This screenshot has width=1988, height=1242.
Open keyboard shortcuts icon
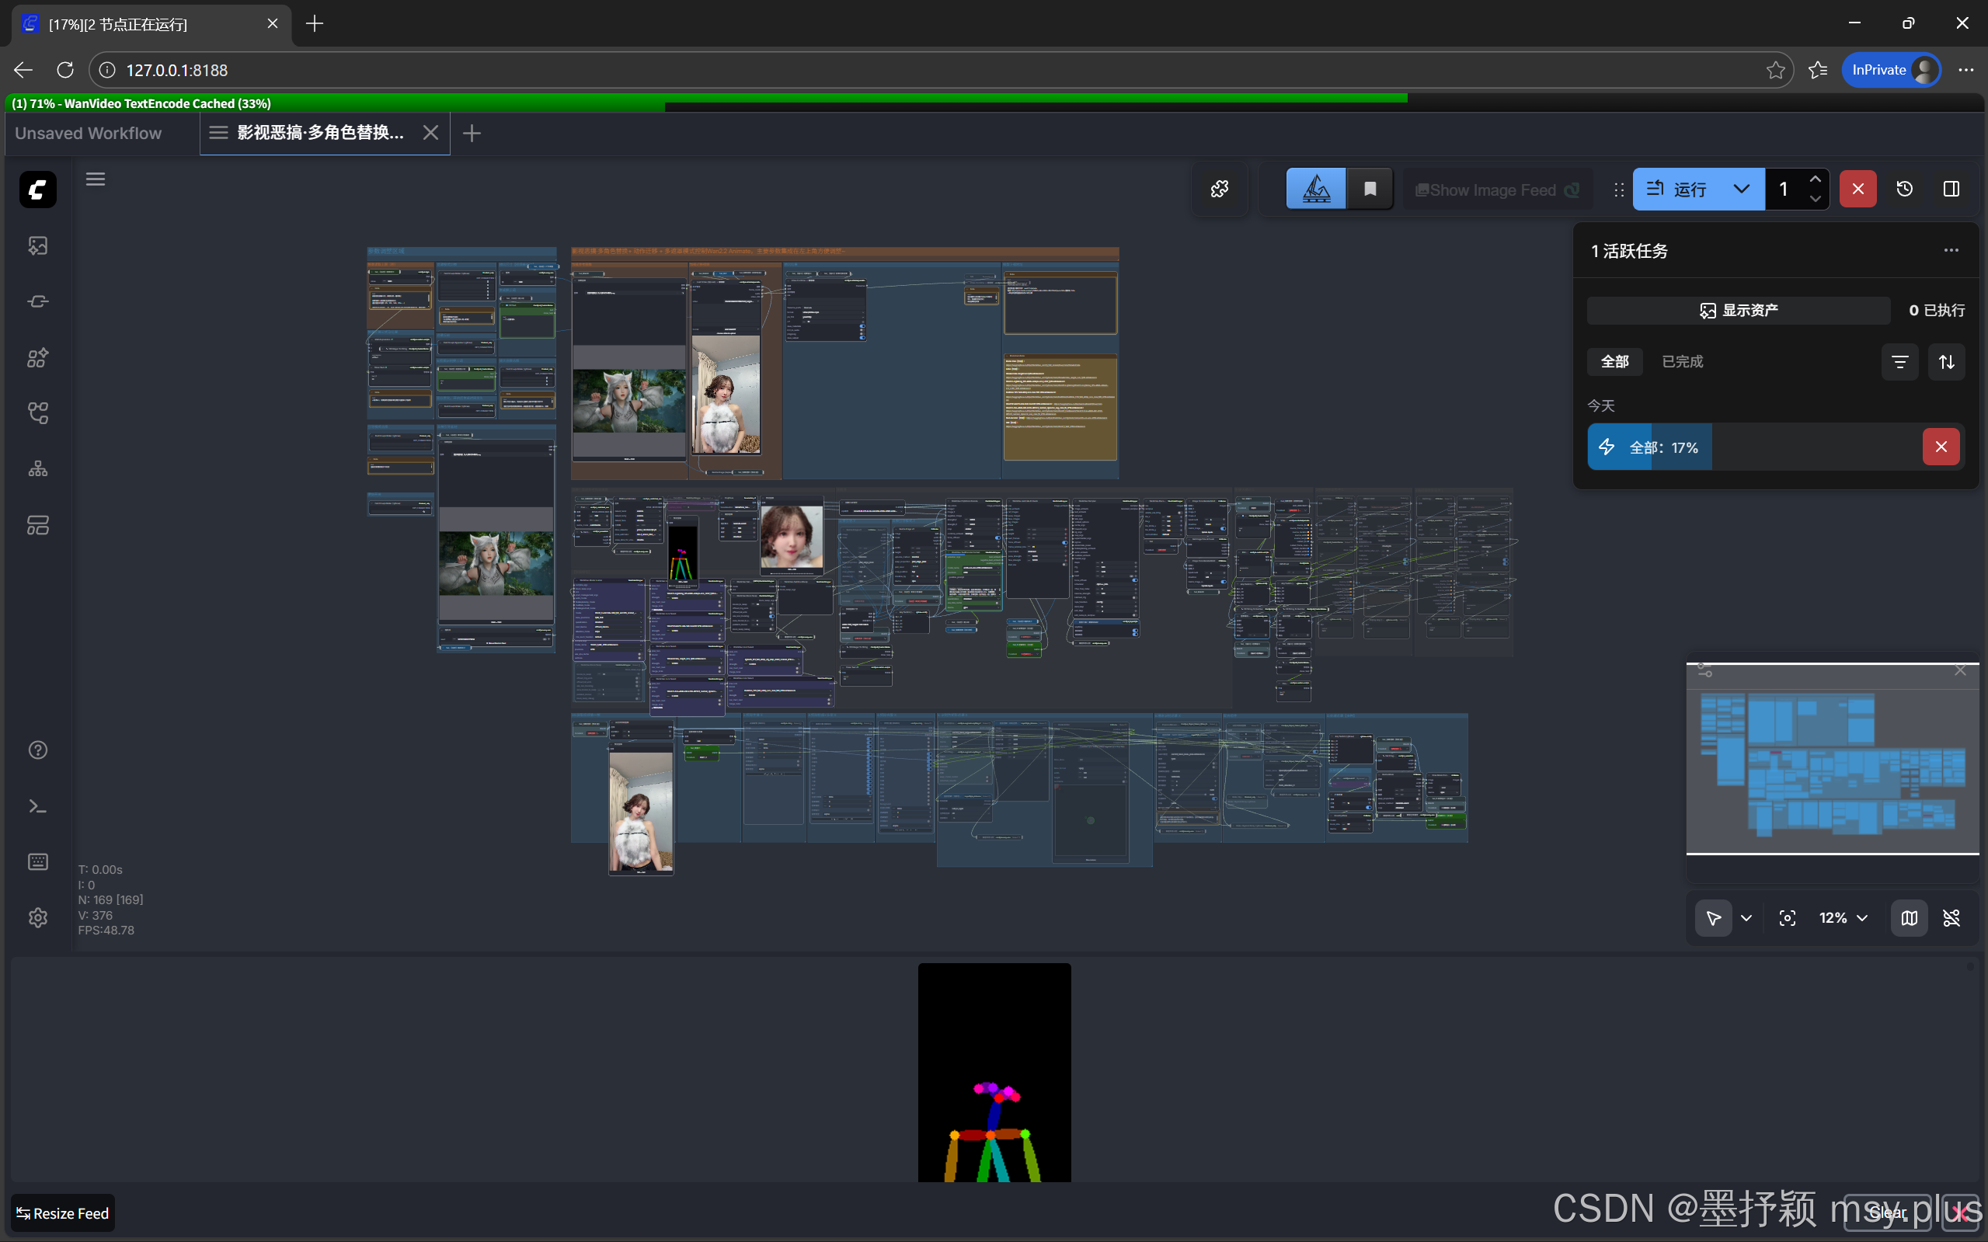pyautogui.click(x=38, y=861)
